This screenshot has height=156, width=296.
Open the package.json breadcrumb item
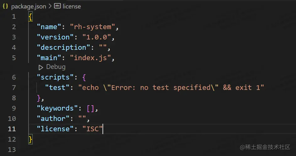pyautogui.click(x=29, y=6)
